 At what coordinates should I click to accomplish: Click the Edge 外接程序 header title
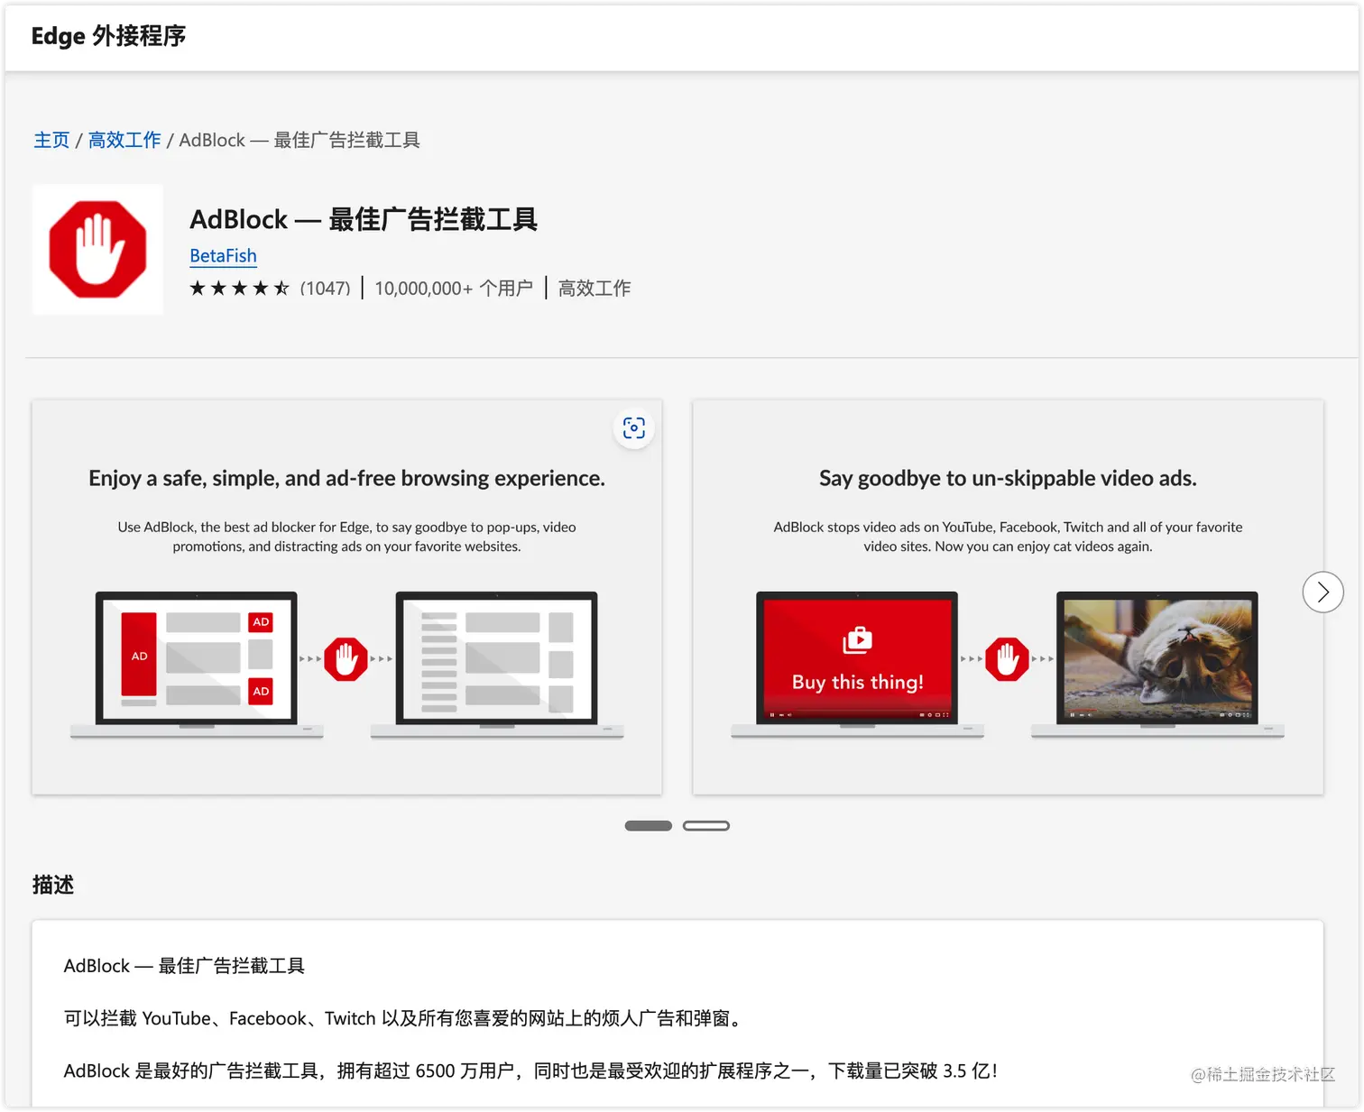coord(108,36)
